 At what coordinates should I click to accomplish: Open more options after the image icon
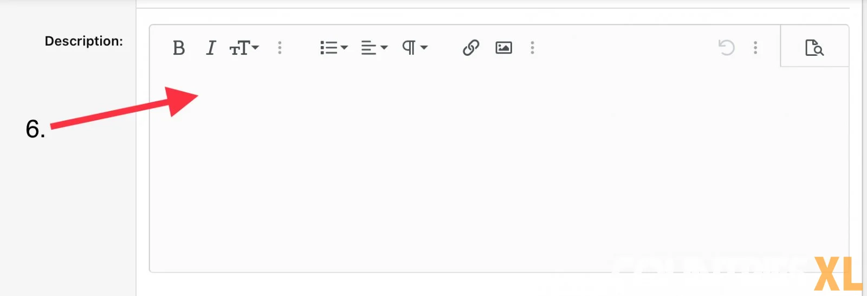click(x=533, y=48)
